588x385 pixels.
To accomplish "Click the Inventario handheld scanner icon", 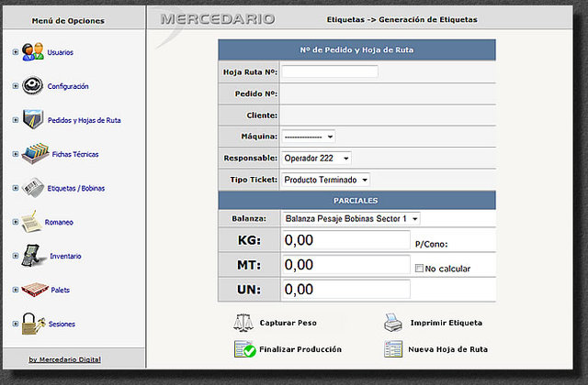I will [x=33, y=256].
